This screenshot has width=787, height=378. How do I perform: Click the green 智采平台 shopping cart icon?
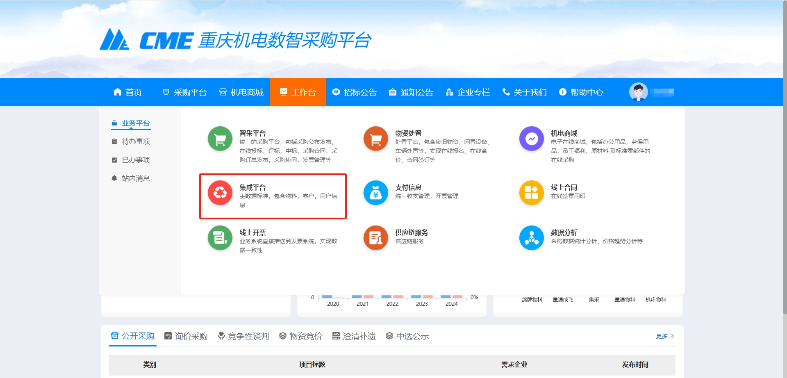[x=220, y=139]
